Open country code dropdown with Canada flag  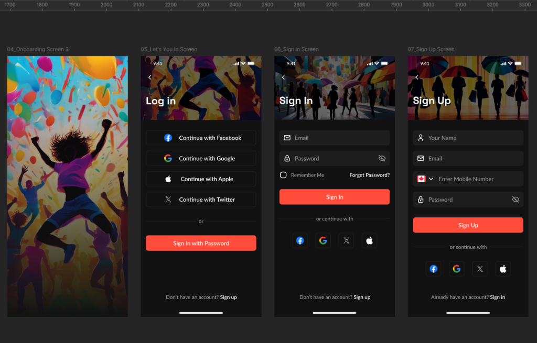pos(425,179)
